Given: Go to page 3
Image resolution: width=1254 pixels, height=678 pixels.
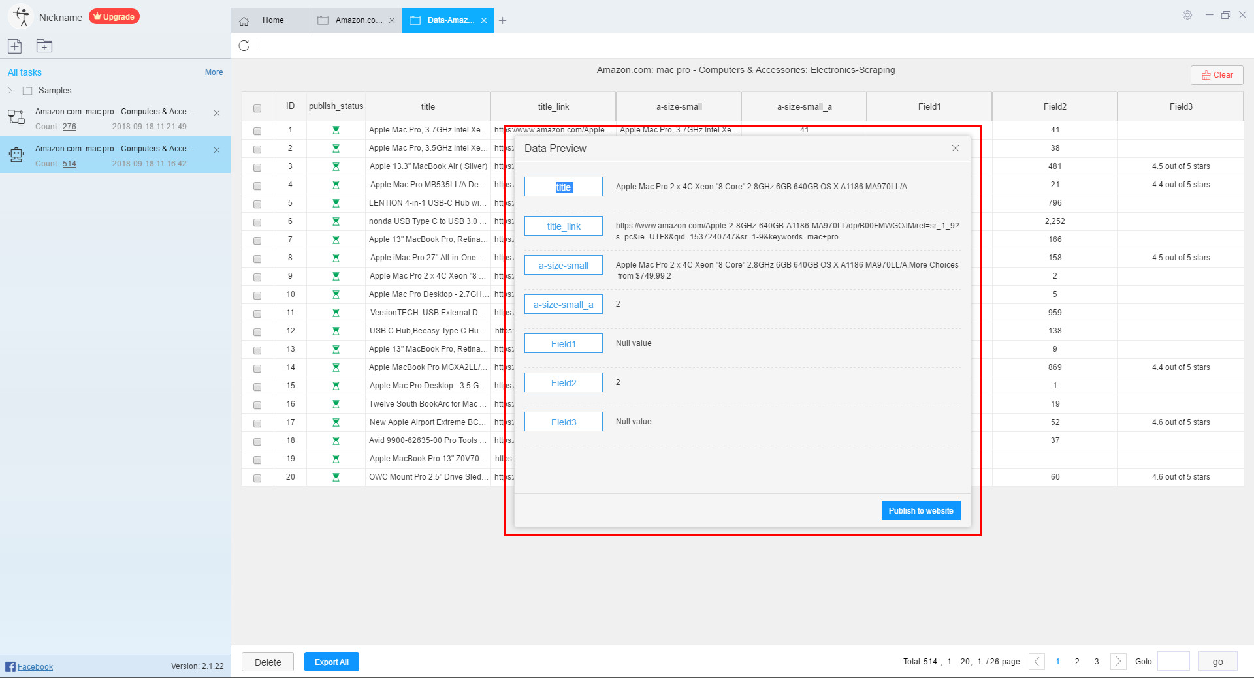Looking at the screenshot, I should pos(1097,662).
